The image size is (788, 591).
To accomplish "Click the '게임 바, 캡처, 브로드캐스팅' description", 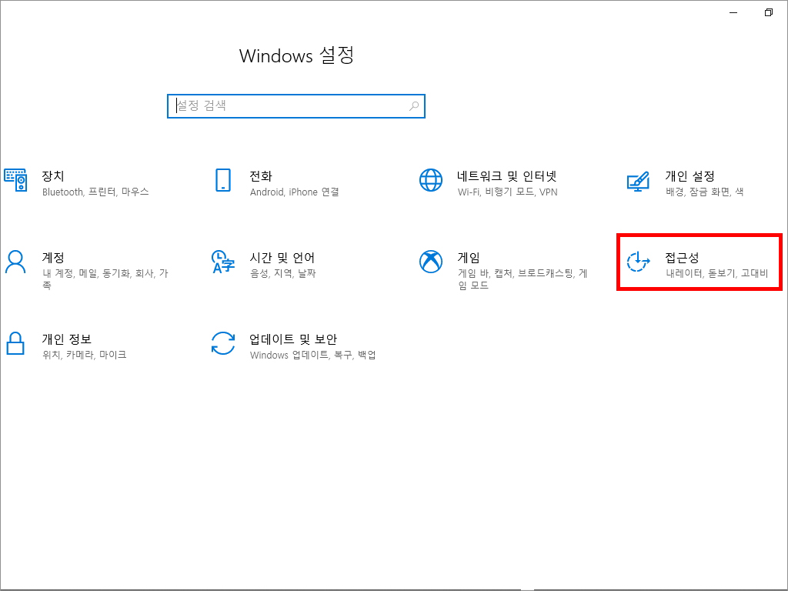I will [x=523, y=279].
